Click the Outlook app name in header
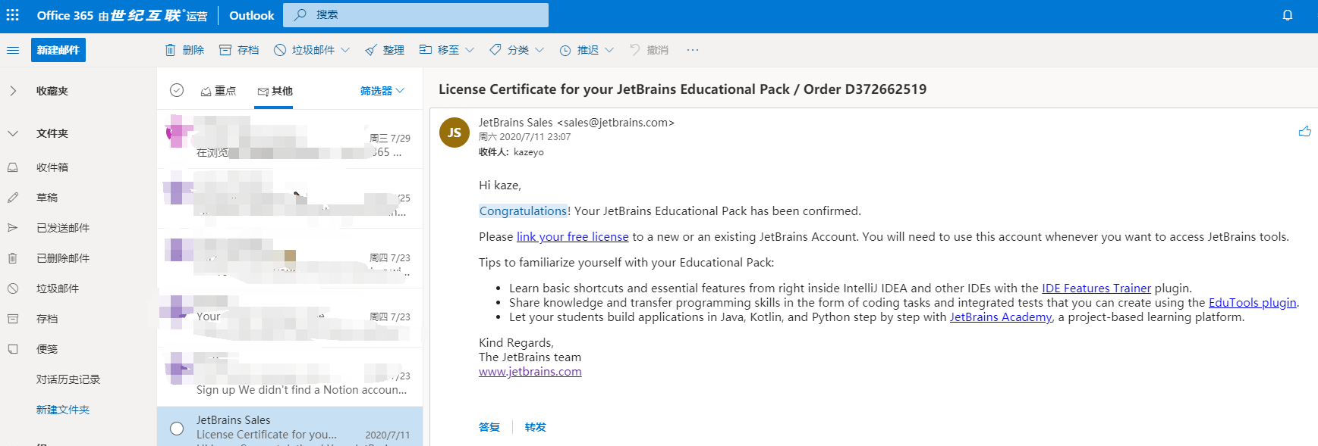The width and height of the screenshot is (1318, 446). click(x=252, y=15)
